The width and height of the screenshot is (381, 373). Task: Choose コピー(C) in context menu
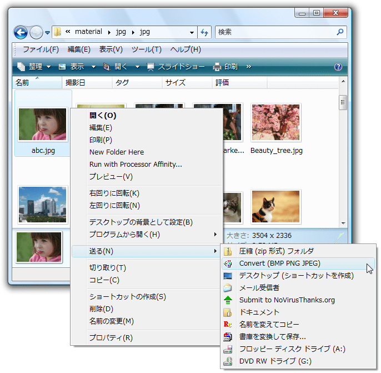point(147,280)
